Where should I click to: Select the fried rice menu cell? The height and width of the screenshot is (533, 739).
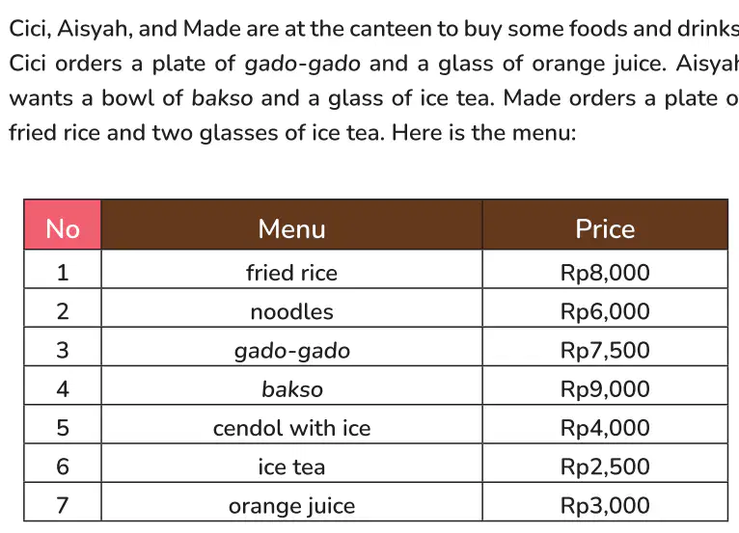tap(291, 269)
